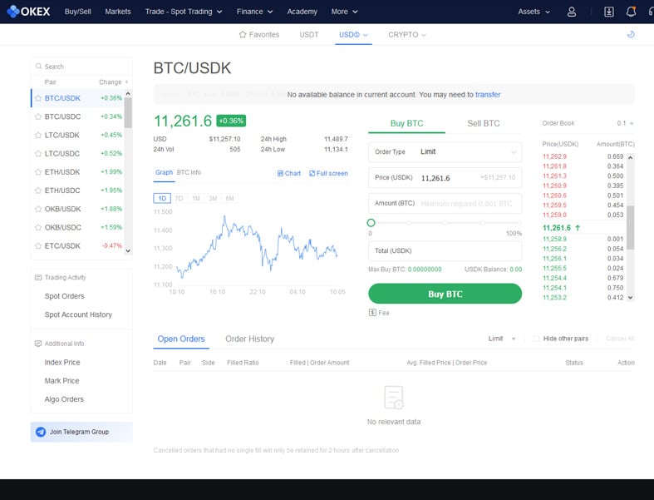654x500 pixels.
Task: Click the Additional Info section icon
Action: (x=38, y=344)
